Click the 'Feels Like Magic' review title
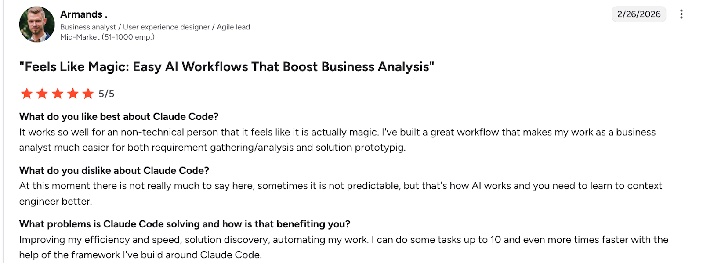 (x=226, y=67)
